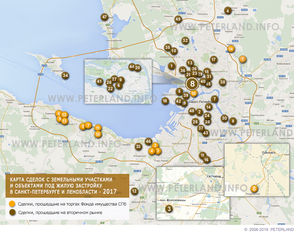
Task: Select brown marker 22 in island inset
Action: pos(111,88)
